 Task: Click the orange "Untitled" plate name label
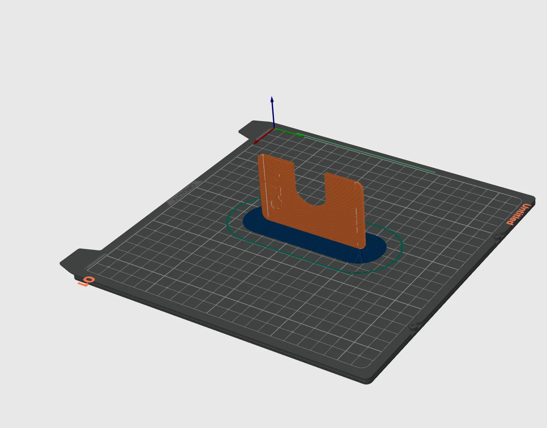tap(519, 214)
